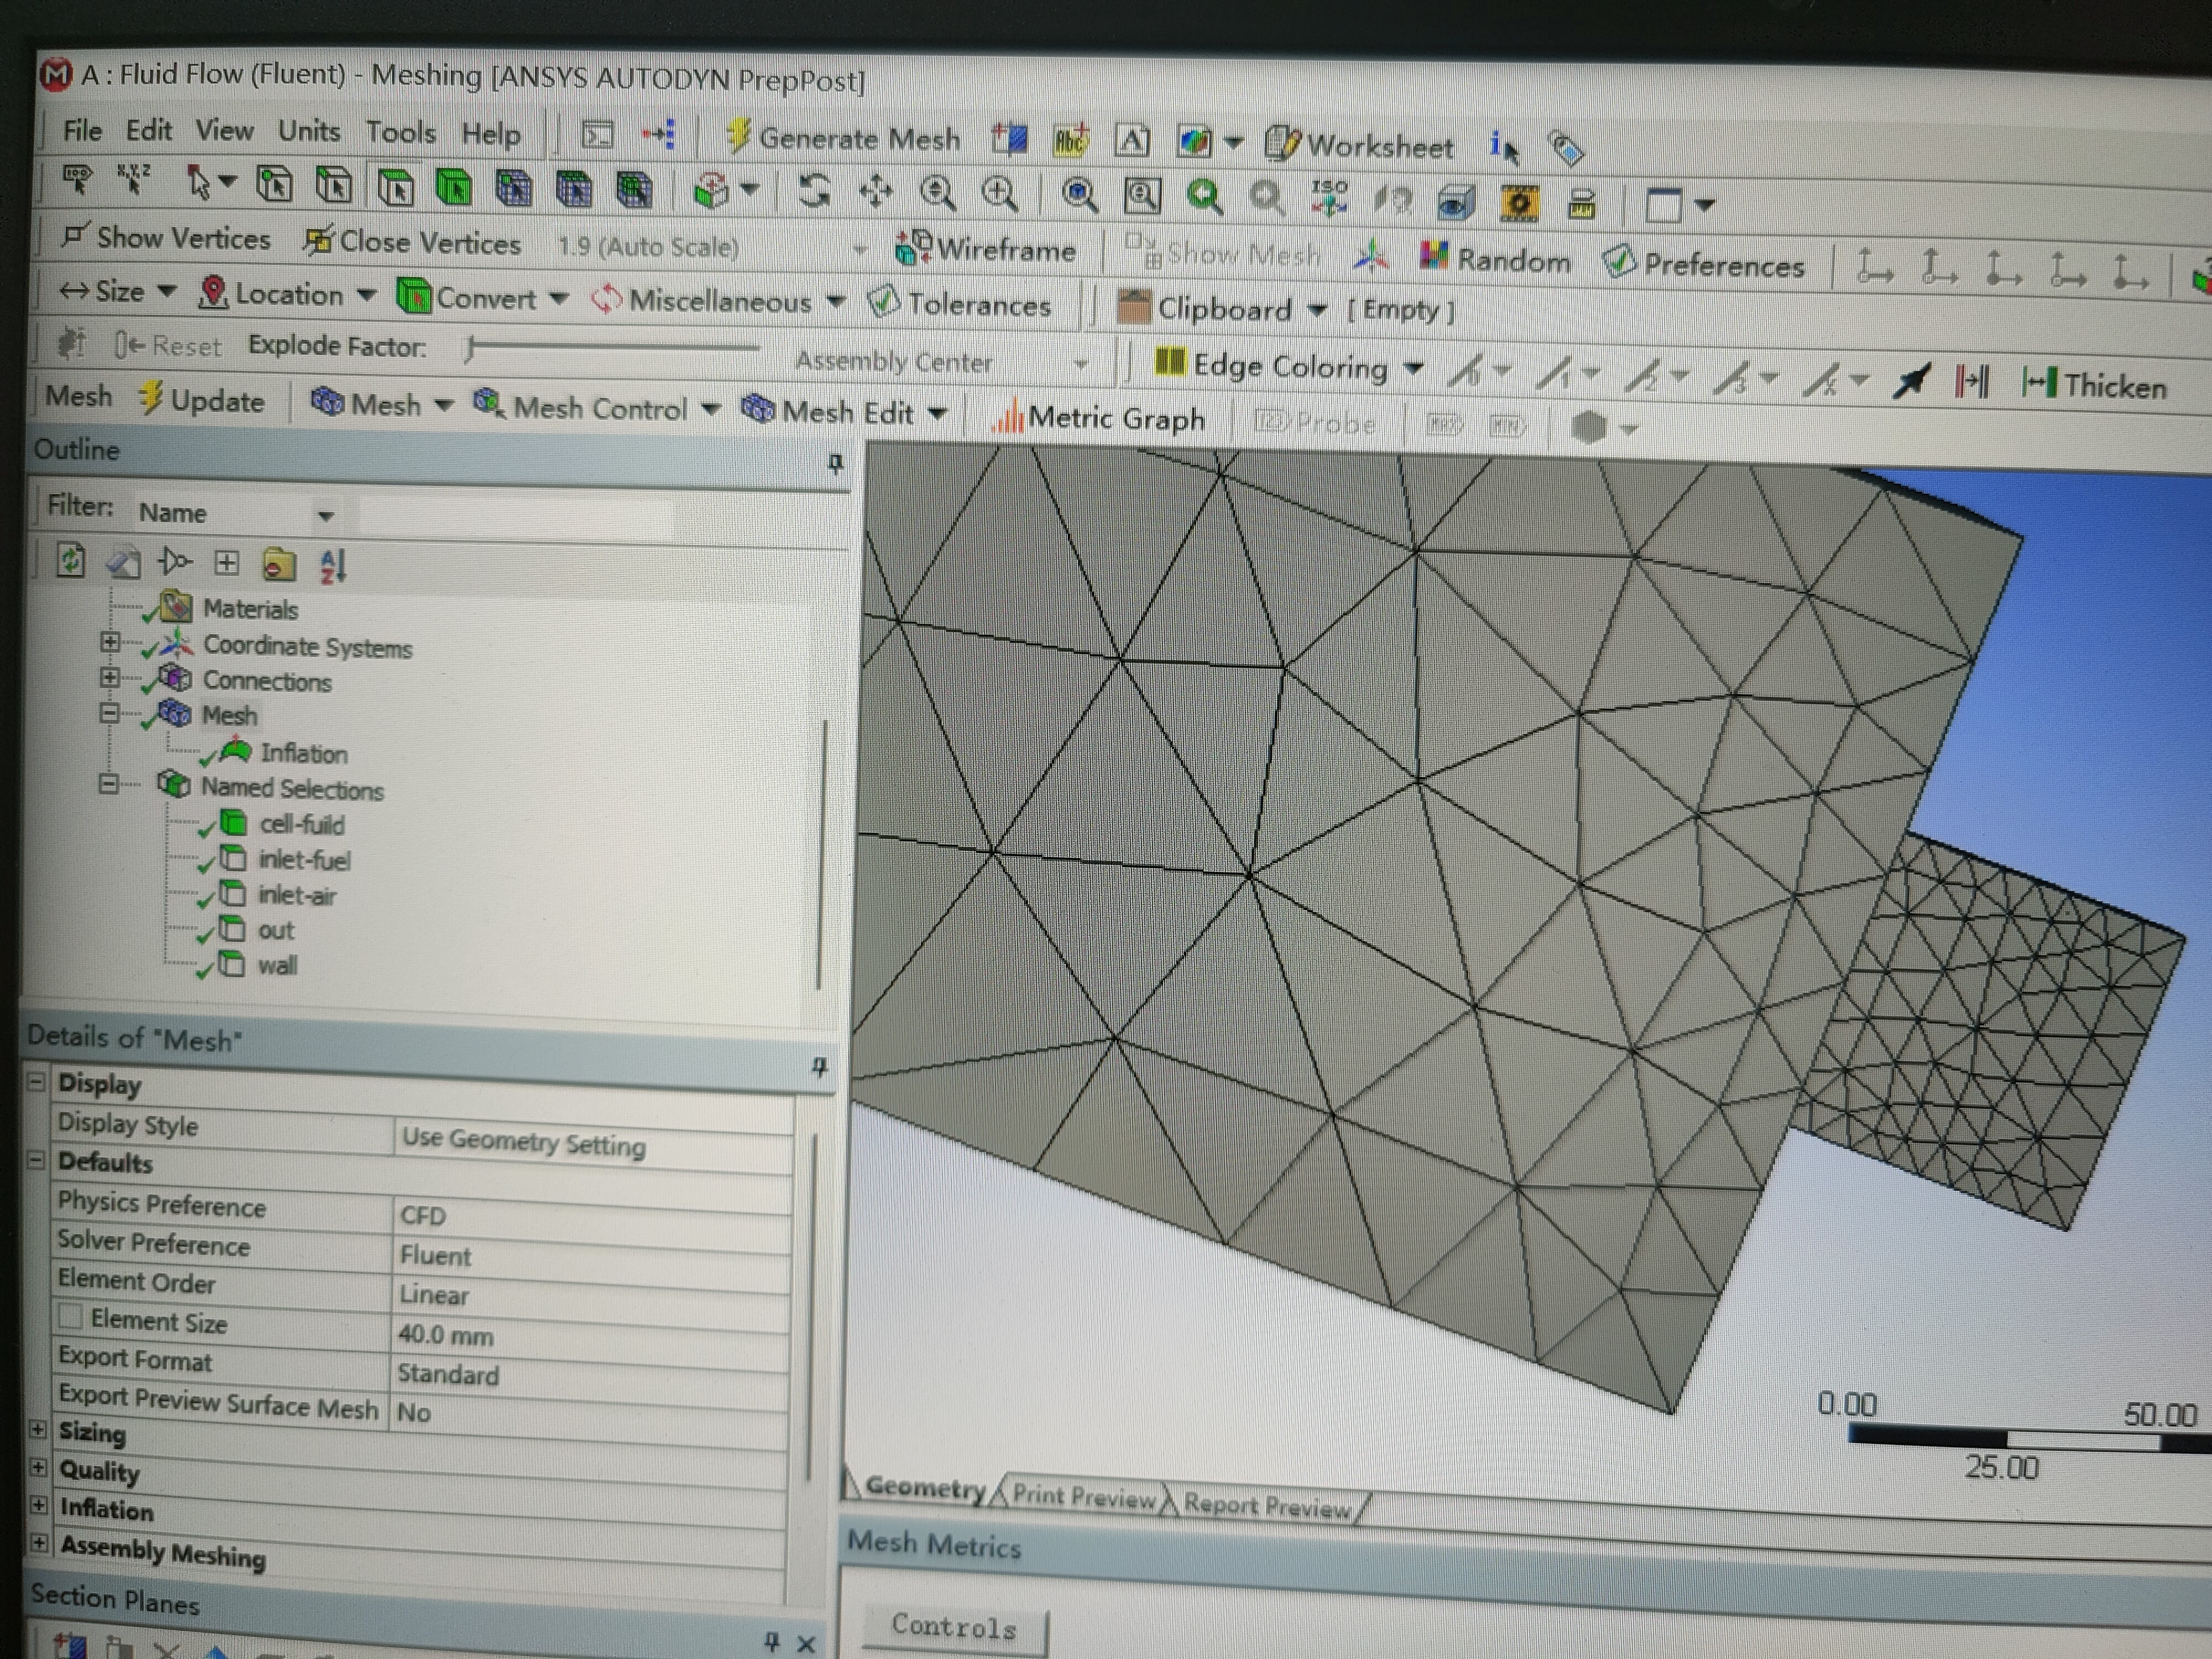Toggle the Metric Graph display

click(x=1098, y=417)
